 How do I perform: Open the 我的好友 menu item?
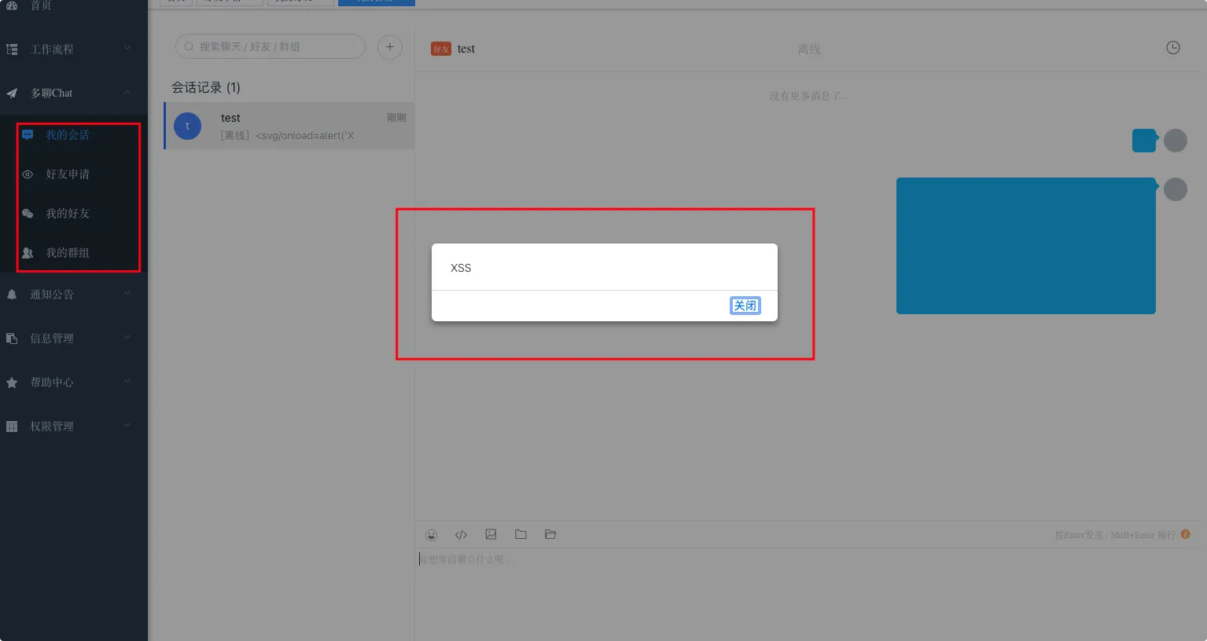point(68,214)
